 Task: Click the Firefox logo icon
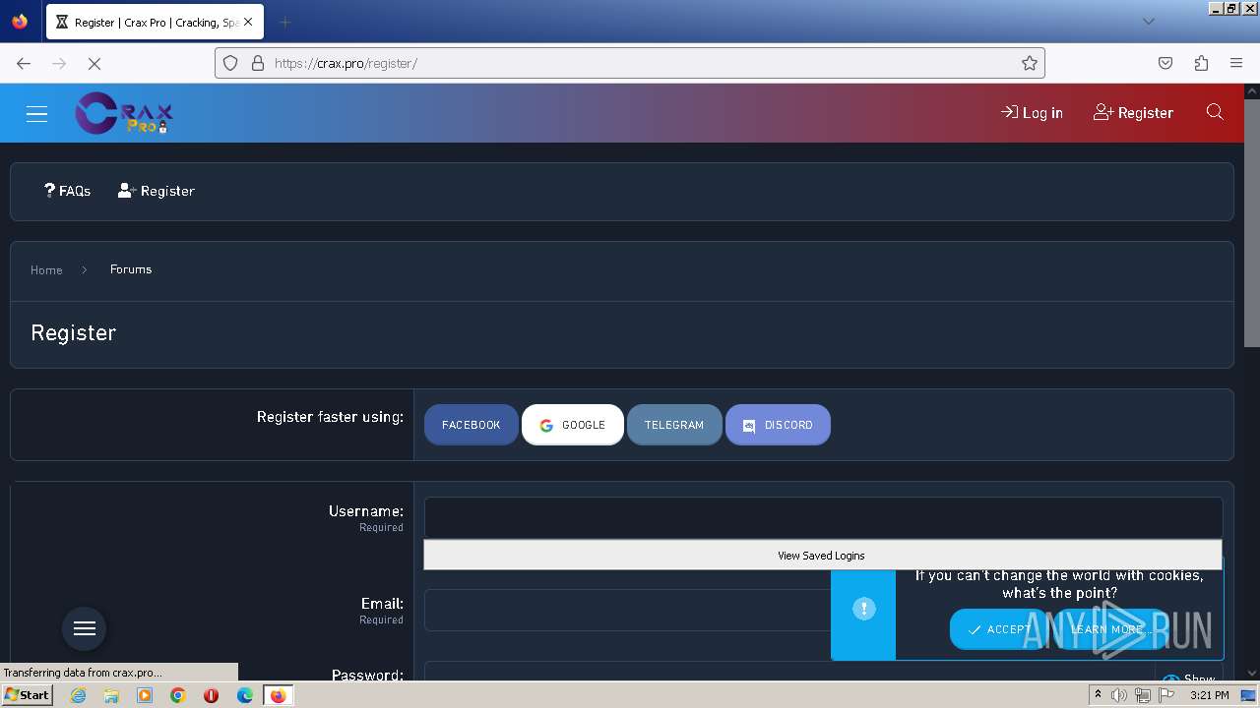(20, 21)
